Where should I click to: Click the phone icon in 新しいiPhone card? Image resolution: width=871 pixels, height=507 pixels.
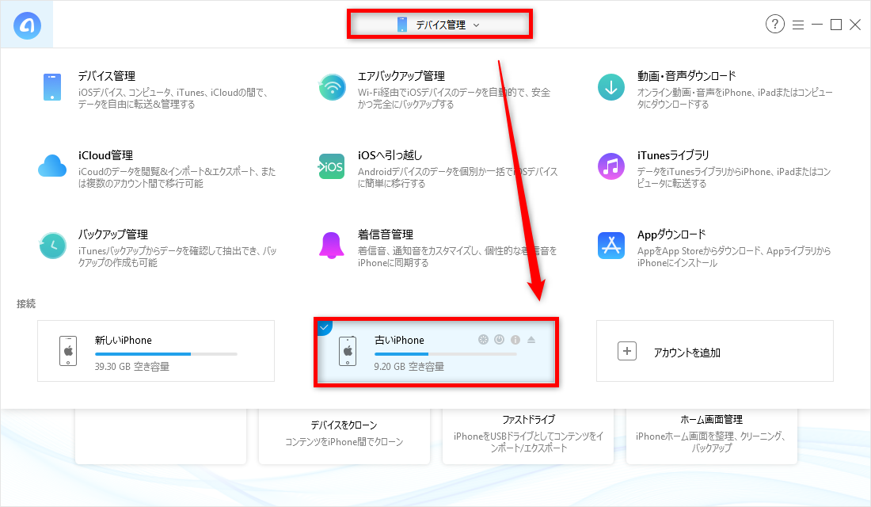coord(68,351)
